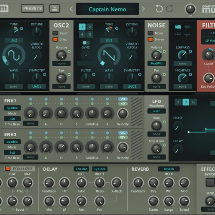This screenshot has width=215, height=215.
Task: Open OSC2 Volume modulation source dropdown
Action: point(61,64)
